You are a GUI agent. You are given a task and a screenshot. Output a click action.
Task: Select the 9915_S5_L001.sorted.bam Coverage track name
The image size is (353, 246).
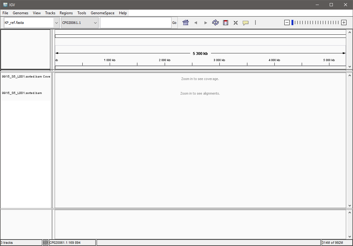click(x=26, y=77)
